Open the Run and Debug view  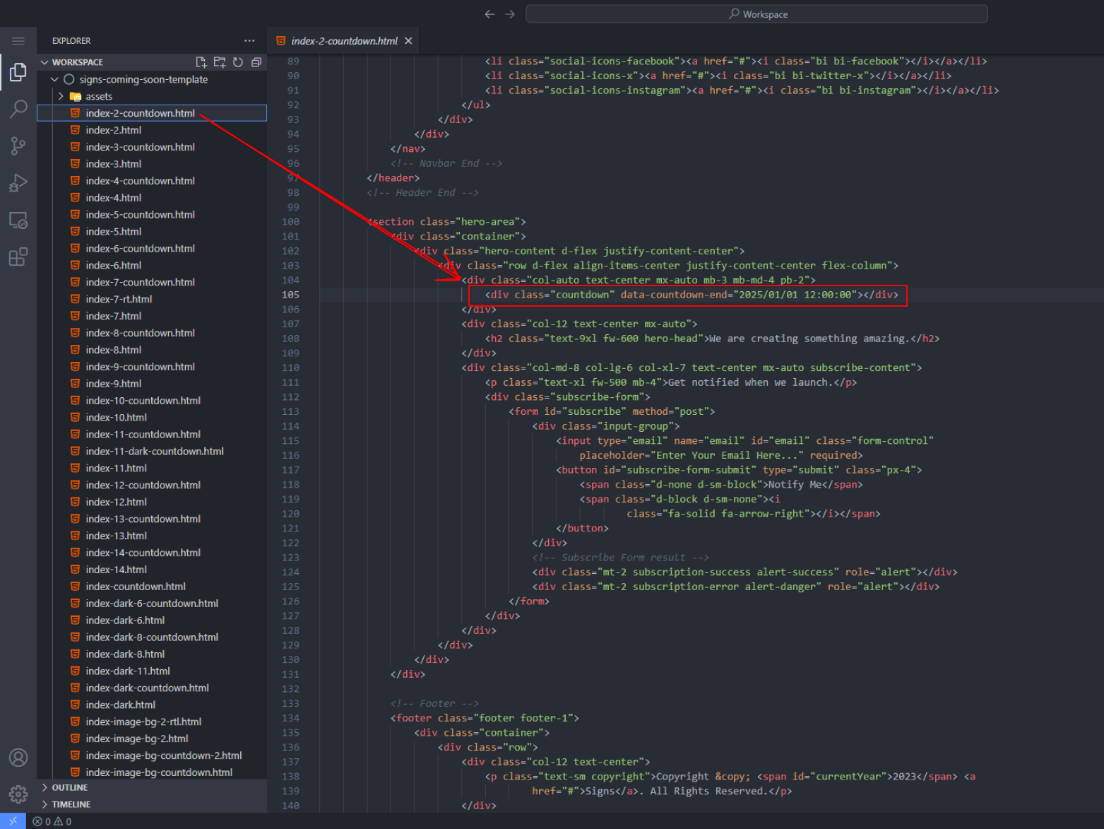coord(18,183)
